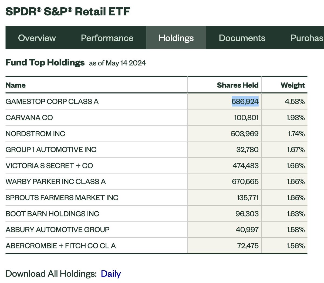Viewport: 324px width, 283px height.
Task: Click the 4.53% weight for GameStop
Action: 295,101
